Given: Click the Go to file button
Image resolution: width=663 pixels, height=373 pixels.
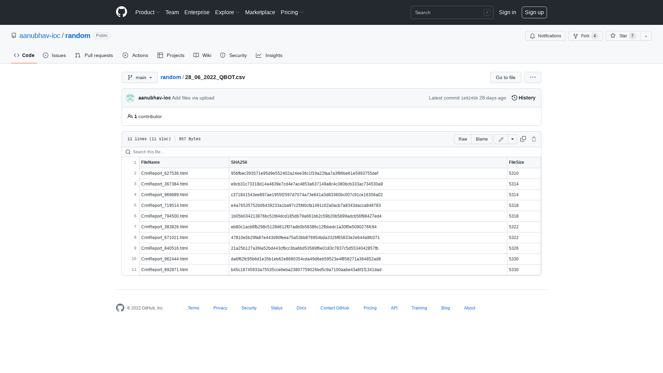Looking at the screenshot, I should click(x=505, y=77).
